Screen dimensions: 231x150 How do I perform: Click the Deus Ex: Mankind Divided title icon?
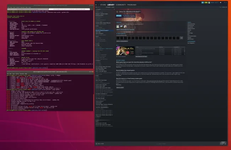pos(117,12)
